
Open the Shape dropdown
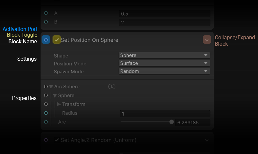coord(164,55)
